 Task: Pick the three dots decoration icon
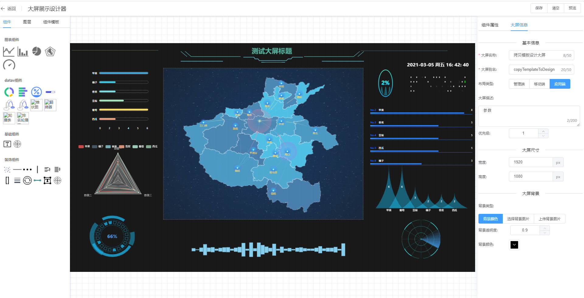coord(27,170)
